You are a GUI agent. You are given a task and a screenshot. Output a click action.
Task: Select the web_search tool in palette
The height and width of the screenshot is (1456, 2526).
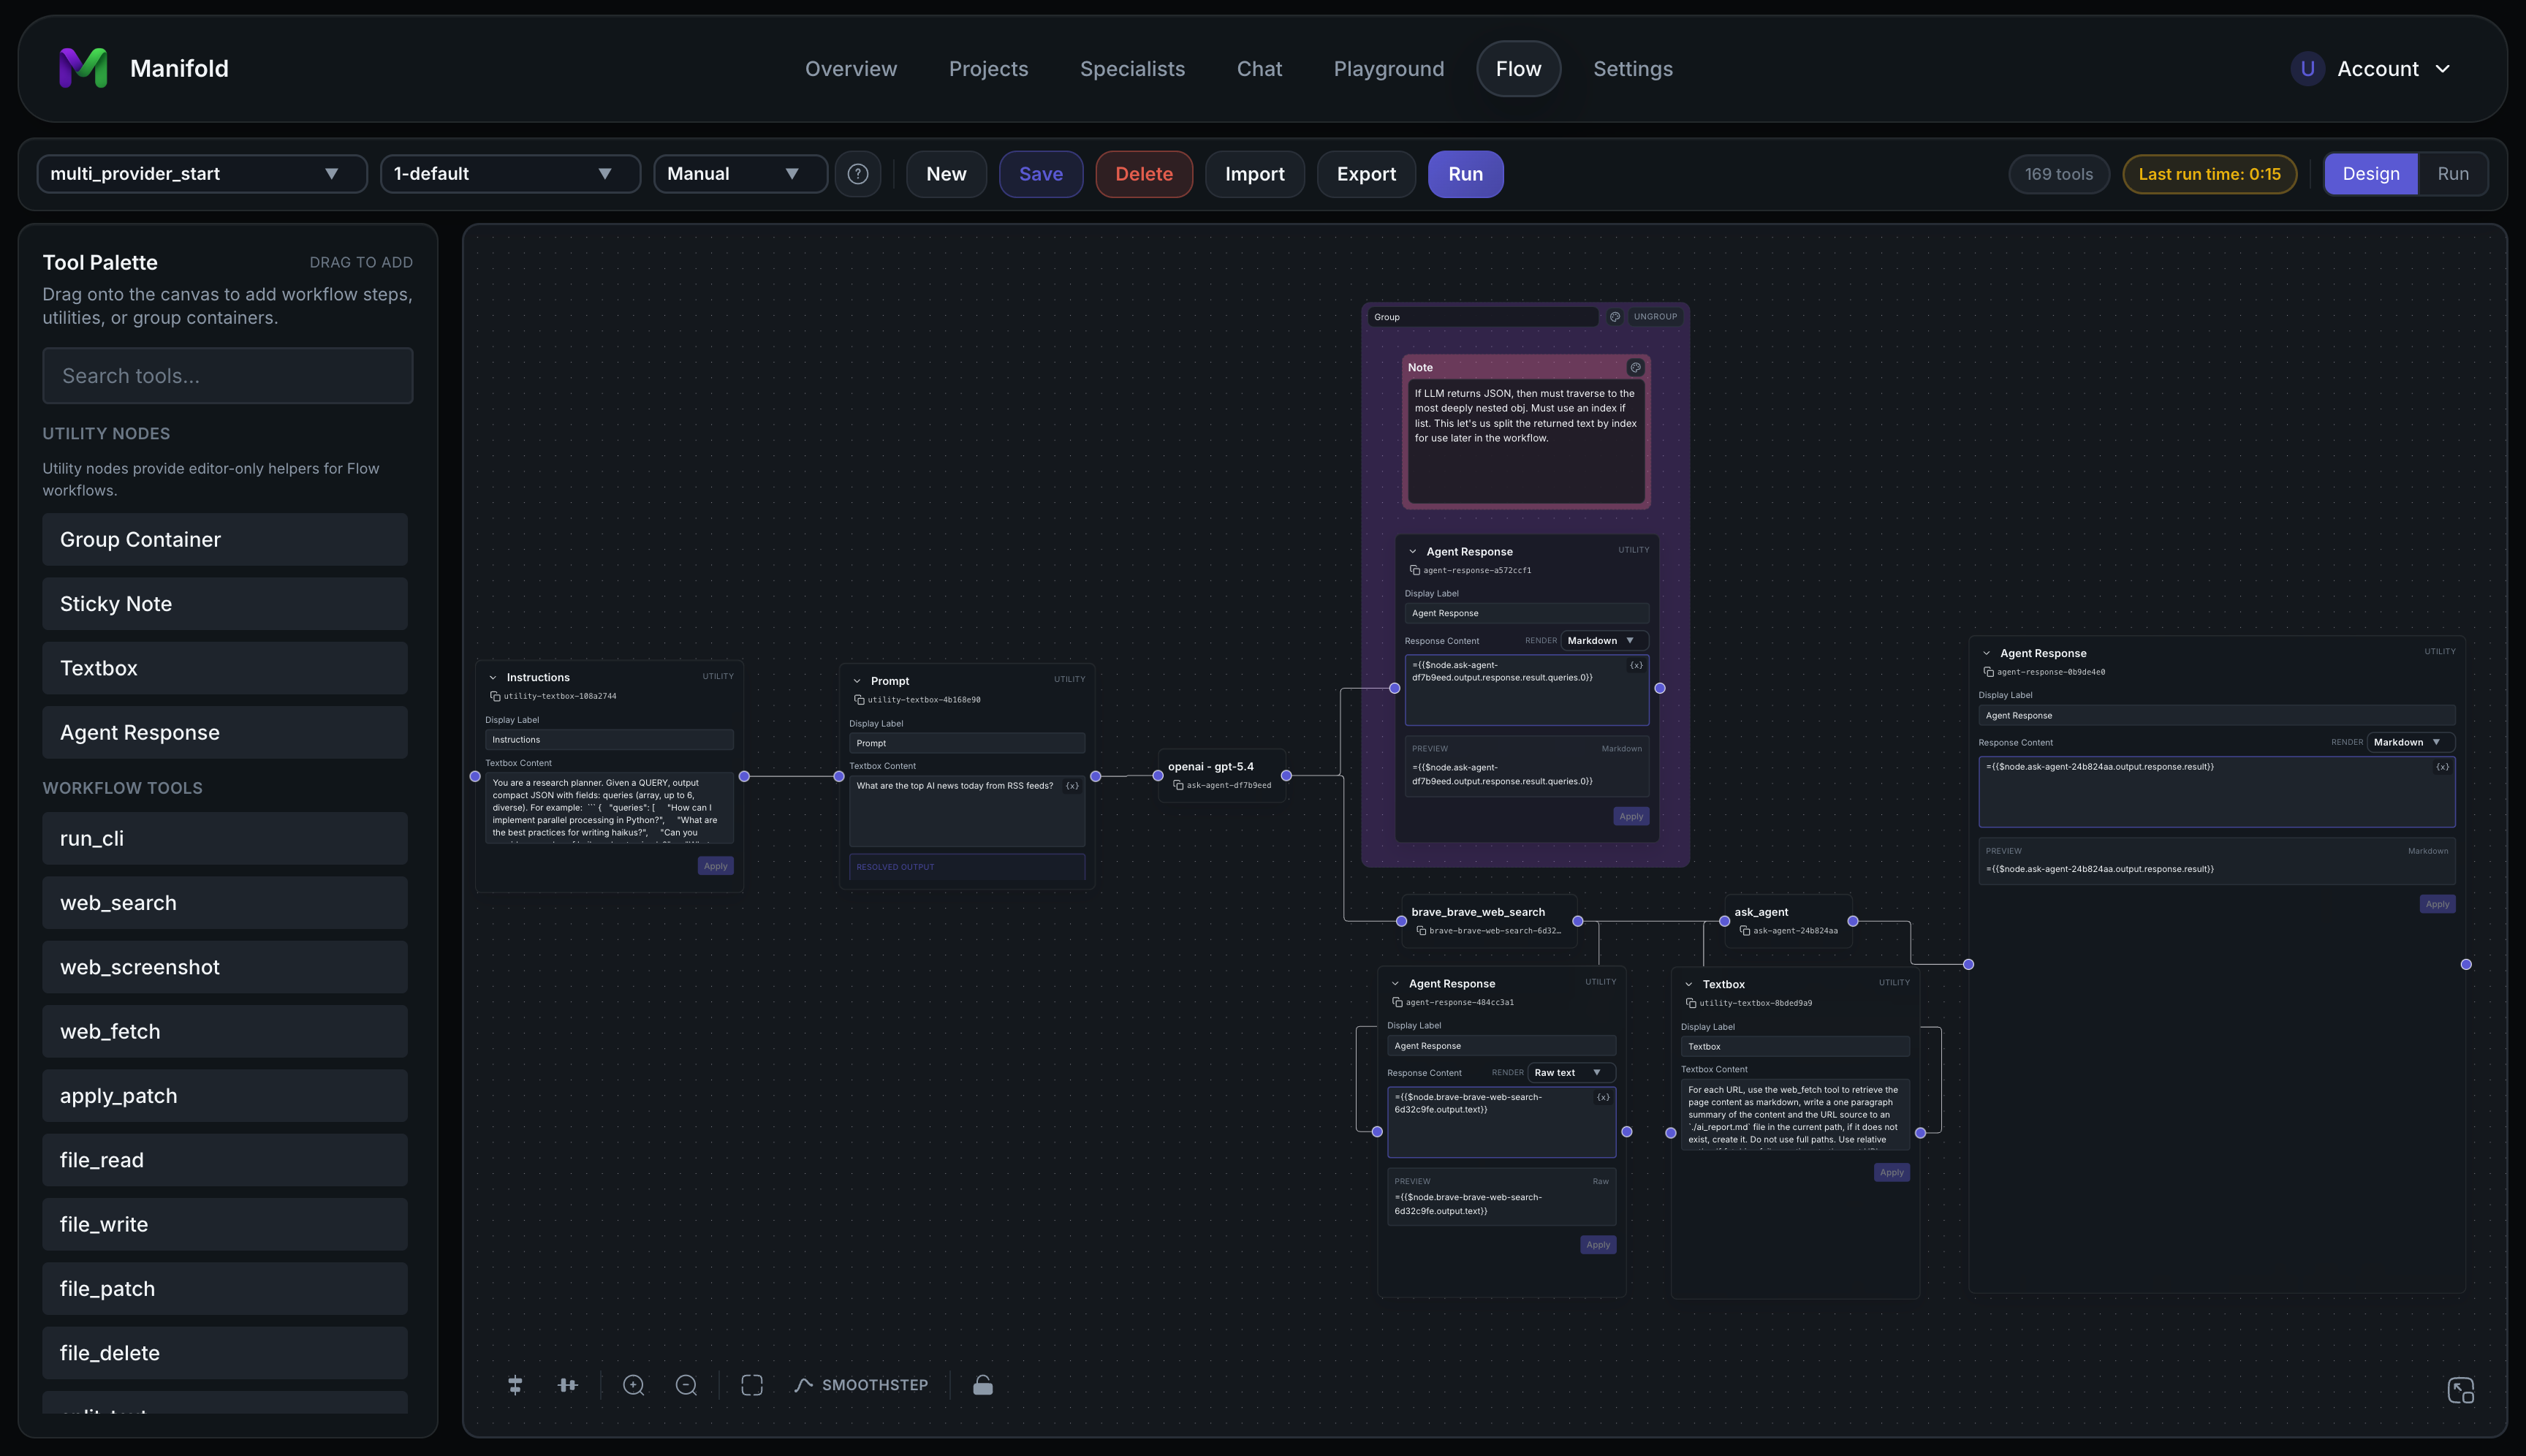click(x=225, y=903)
